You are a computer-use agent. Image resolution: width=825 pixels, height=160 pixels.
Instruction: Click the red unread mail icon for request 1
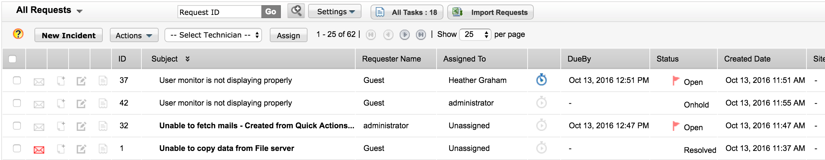click(39, 150)
